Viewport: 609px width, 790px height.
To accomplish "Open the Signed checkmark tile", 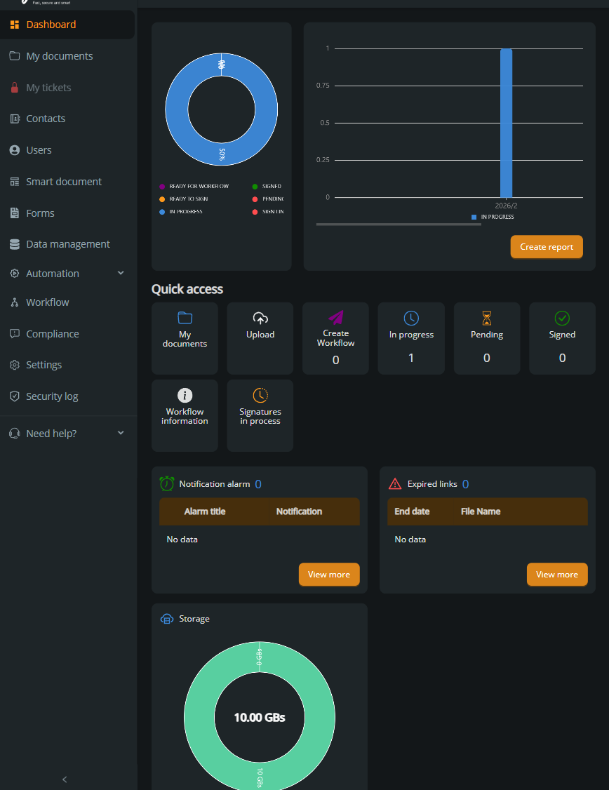I will coord(562,337).
